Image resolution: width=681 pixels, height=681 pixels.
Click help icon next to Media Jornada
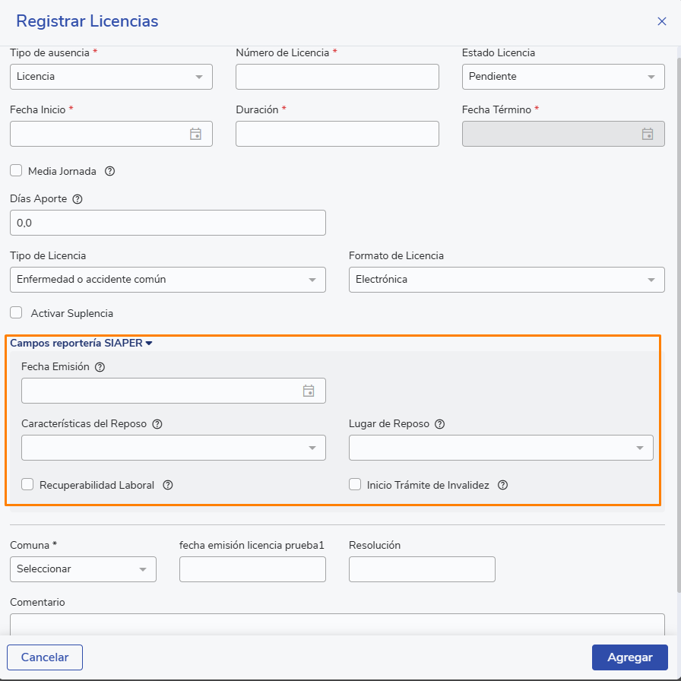pyautogui.click(x=109, y=171)
